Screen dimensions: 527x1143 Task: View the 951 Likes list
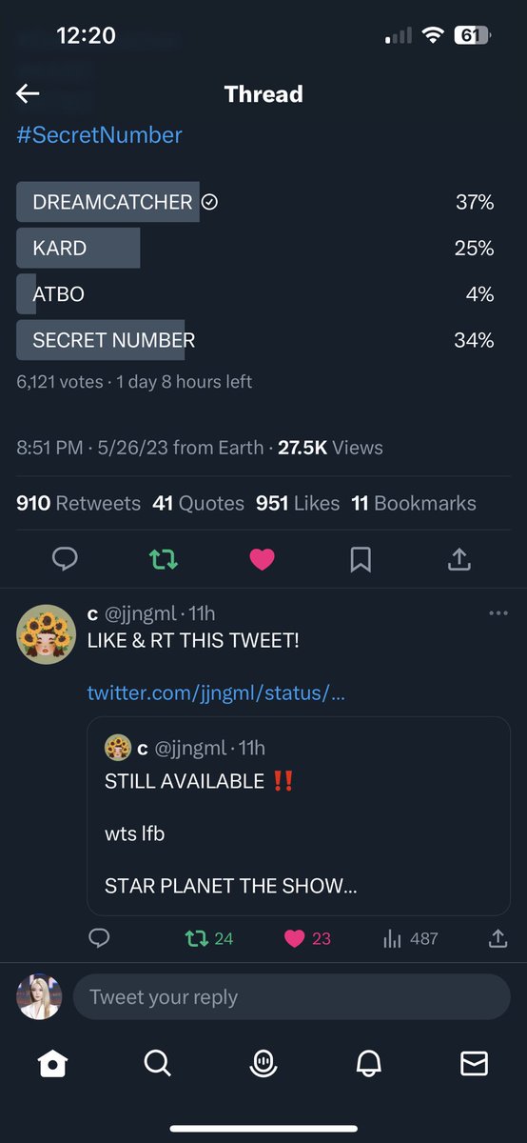[298, 503]
